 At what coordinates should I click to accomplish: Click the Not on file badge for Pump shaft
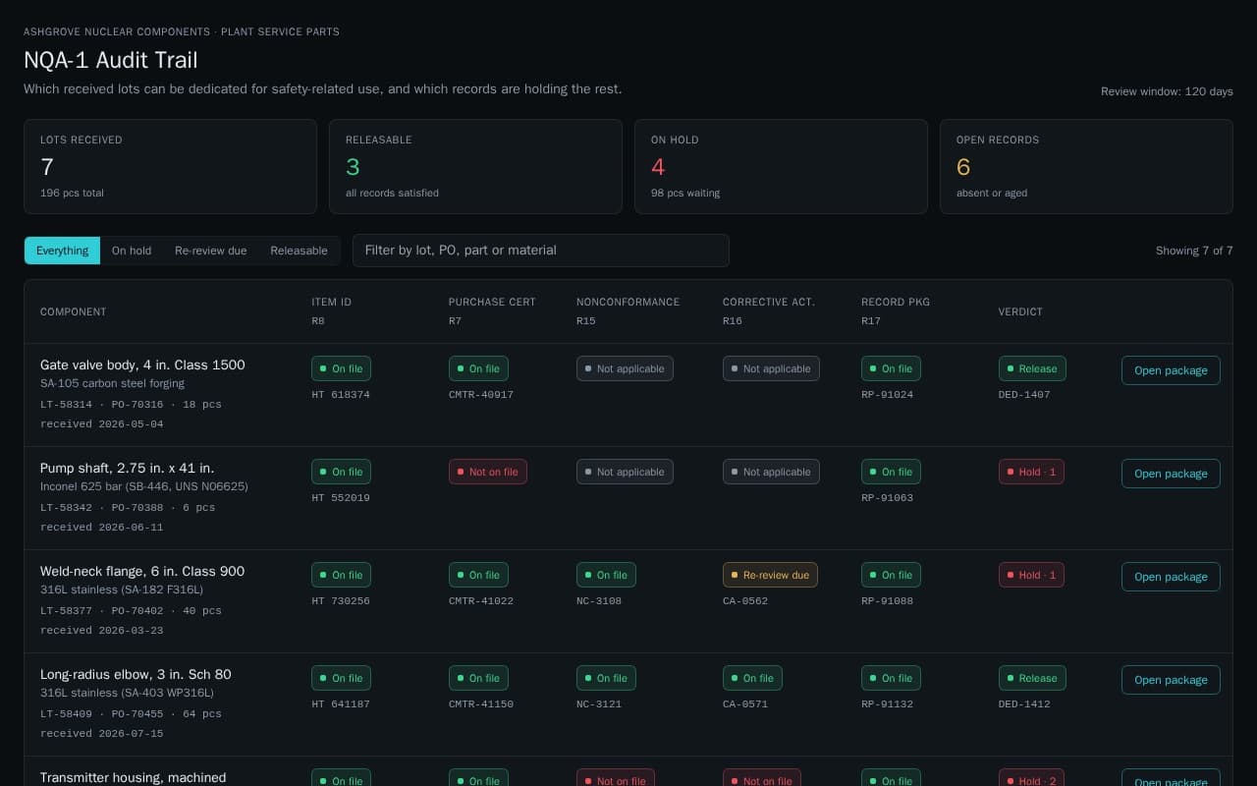(x=488, y=472)
